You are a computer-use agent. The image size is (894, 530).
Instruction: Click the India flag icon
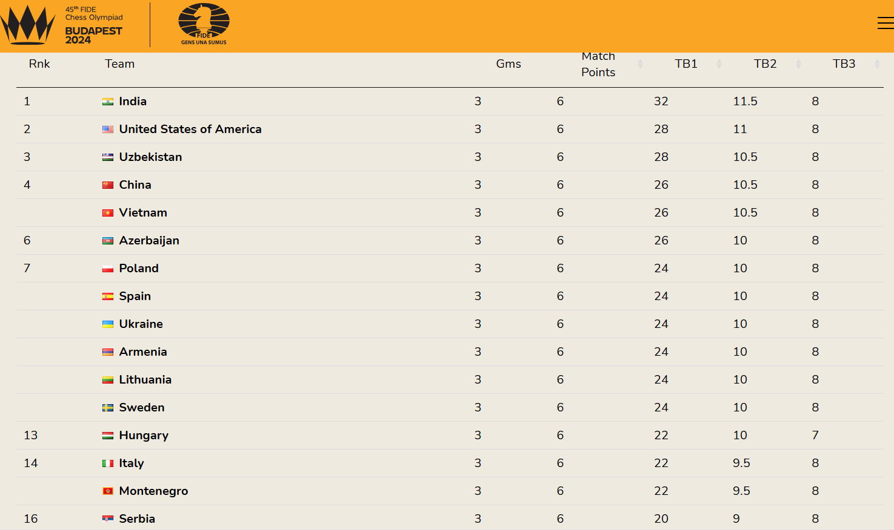pyautogui.click(x=108, y=102)
